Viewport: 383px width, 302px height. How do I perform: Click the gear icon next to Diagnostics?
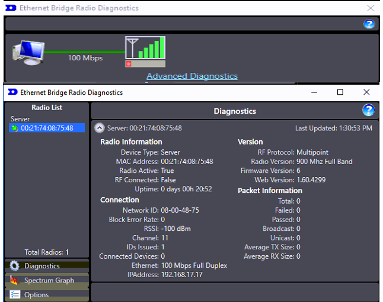point(15,266)
